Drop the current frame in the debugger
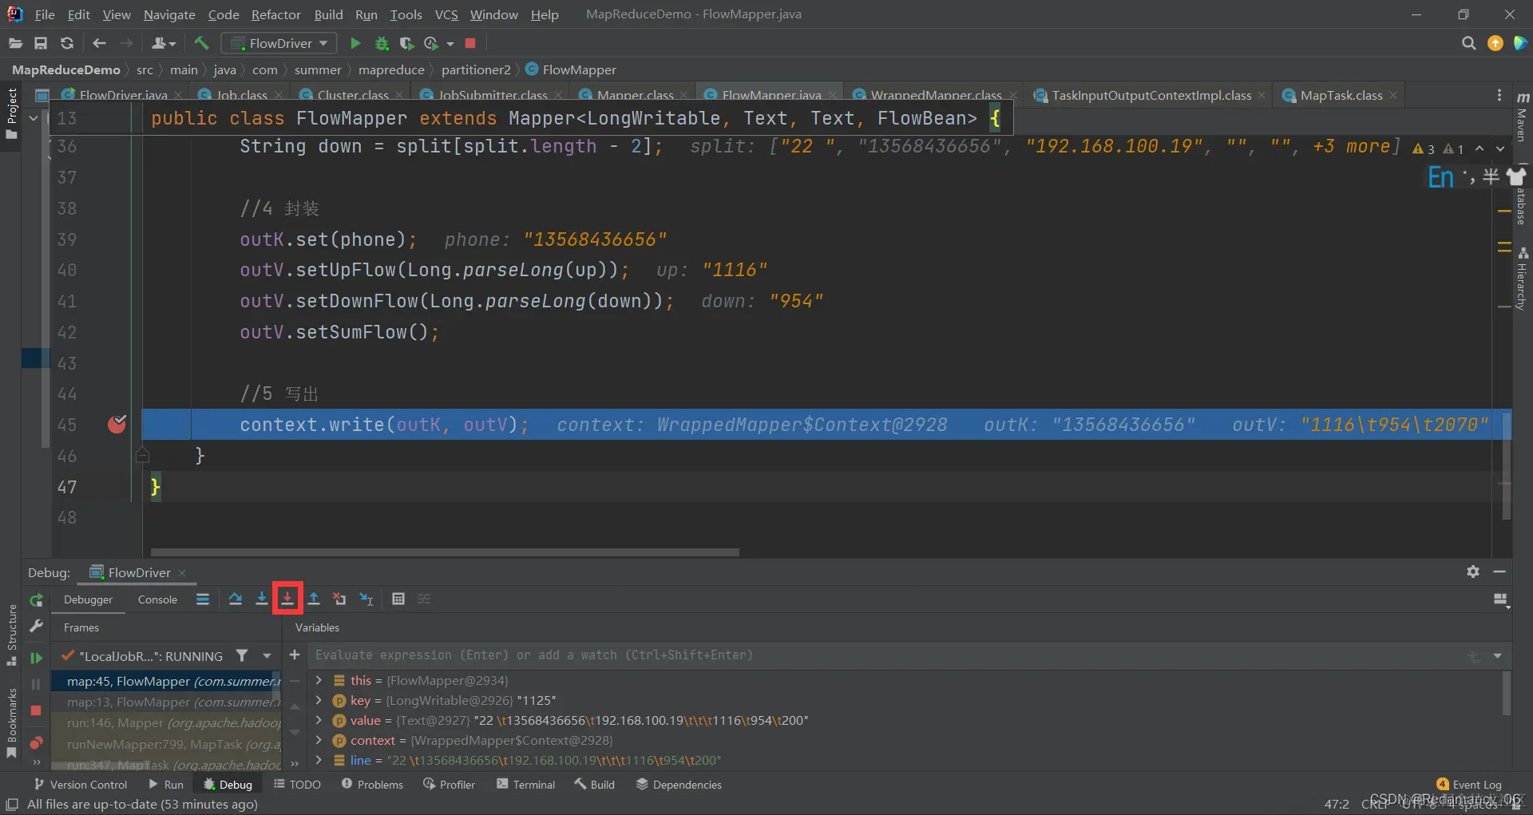The width and height of the screenshot is (1533, 815). (x=340, y=599)
